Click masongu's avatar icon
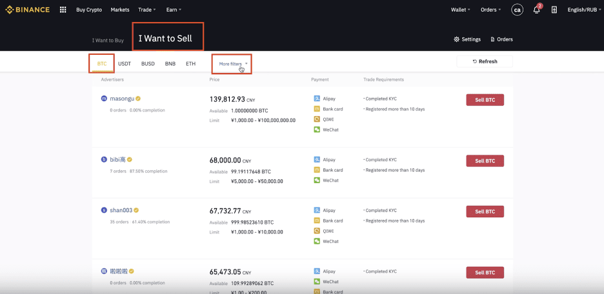604x294 pixels. coord(104,99)
